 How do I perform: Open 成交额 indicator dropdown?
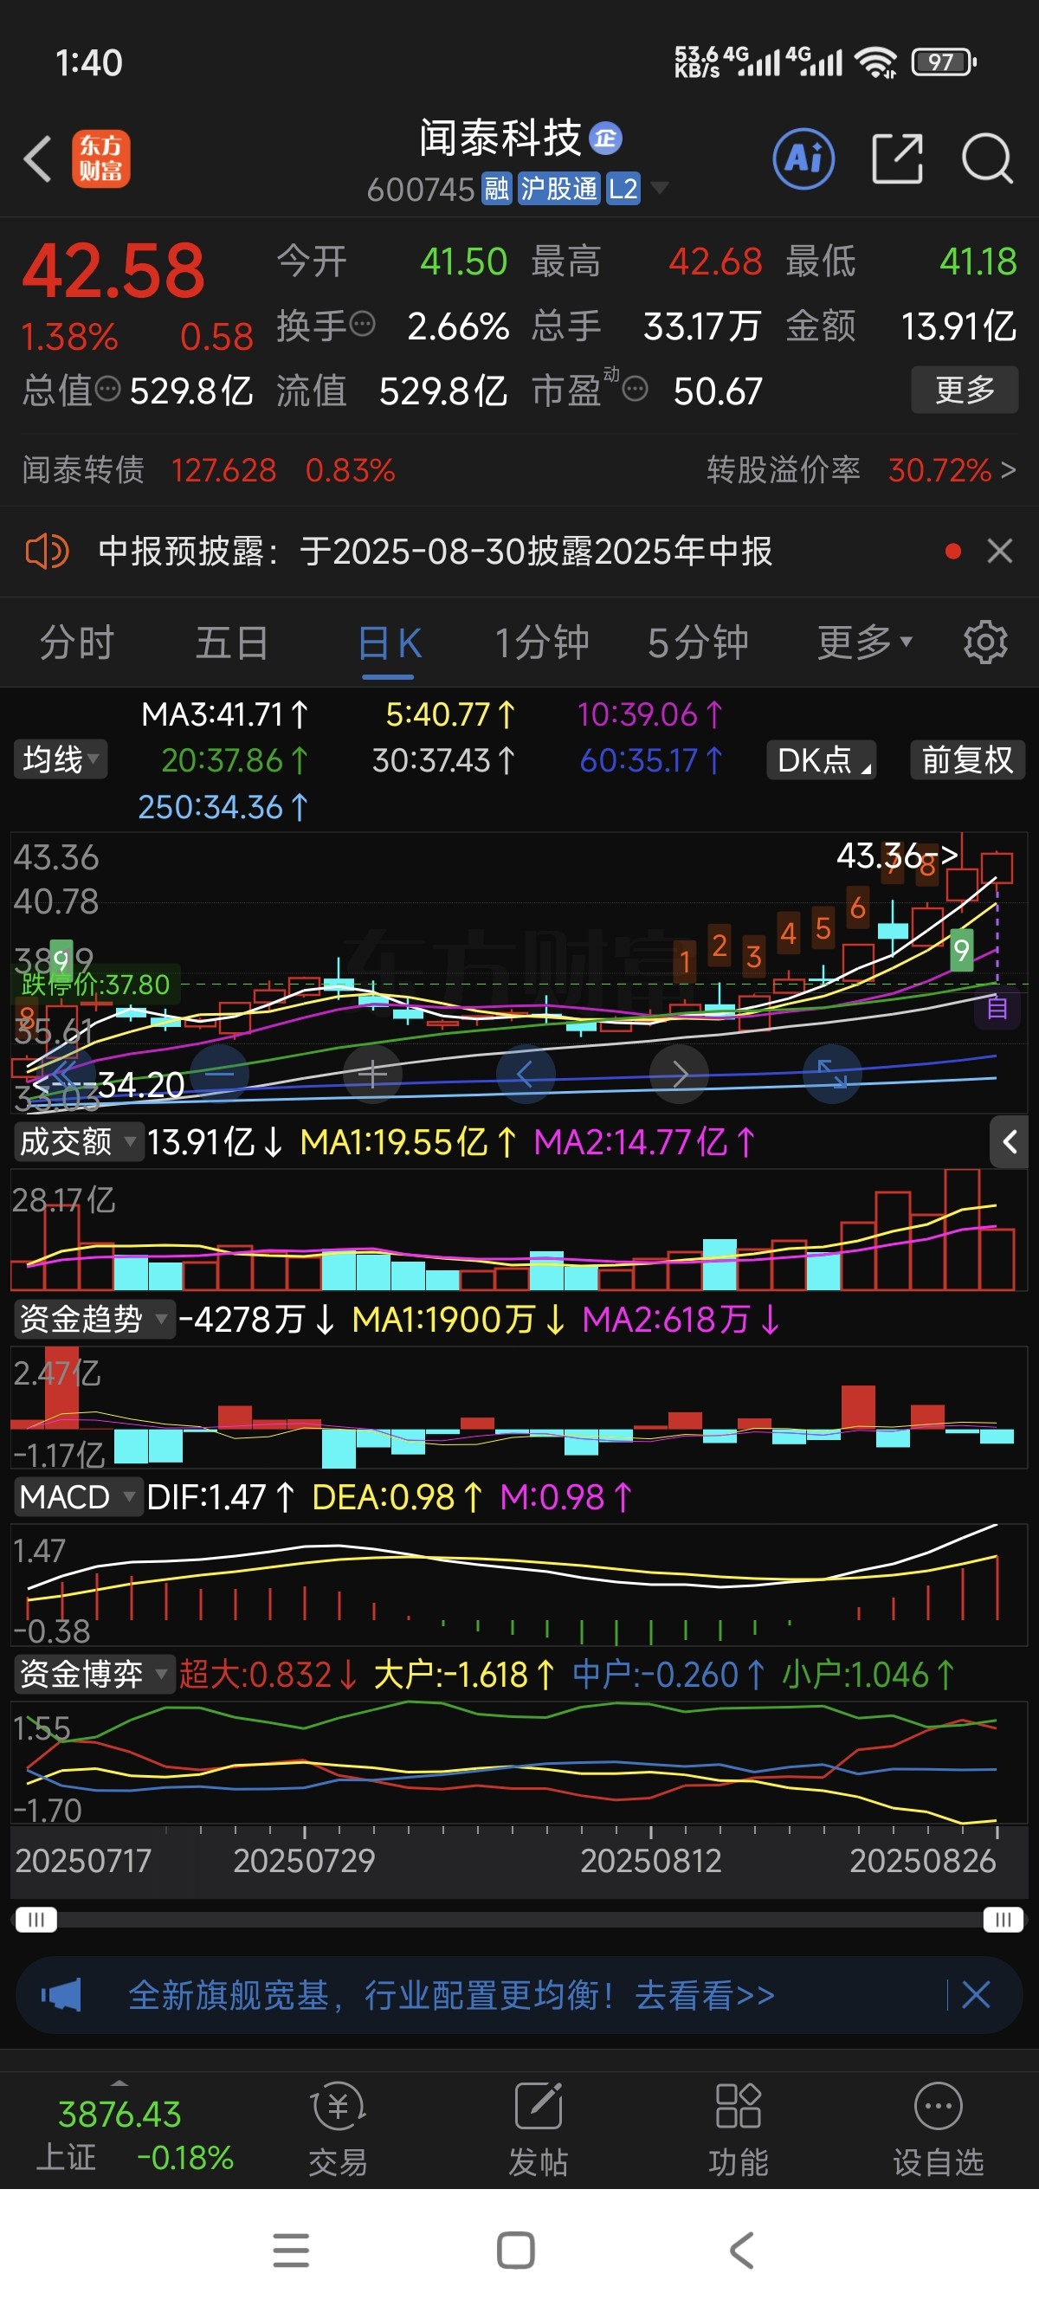point(78,1141)
